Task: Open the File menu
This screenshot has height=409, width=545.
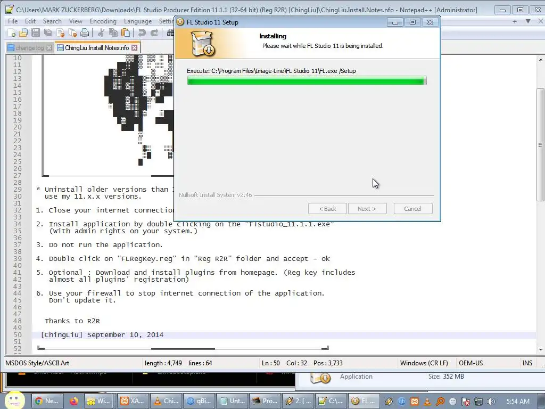Action: [x=13, y=21]
